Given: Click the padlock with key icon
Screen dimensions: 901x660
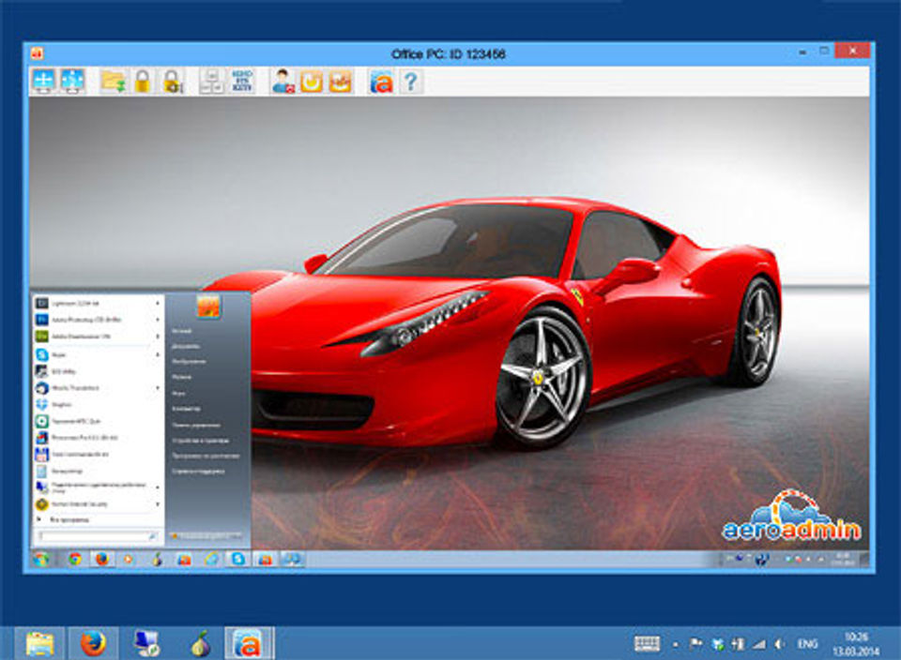Looking at the screenshot, I should coord(172,81).
